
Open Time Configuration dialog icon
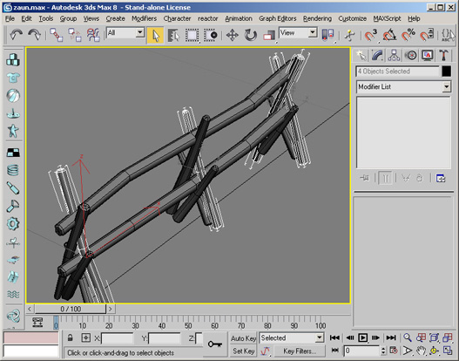pos(394,351)
